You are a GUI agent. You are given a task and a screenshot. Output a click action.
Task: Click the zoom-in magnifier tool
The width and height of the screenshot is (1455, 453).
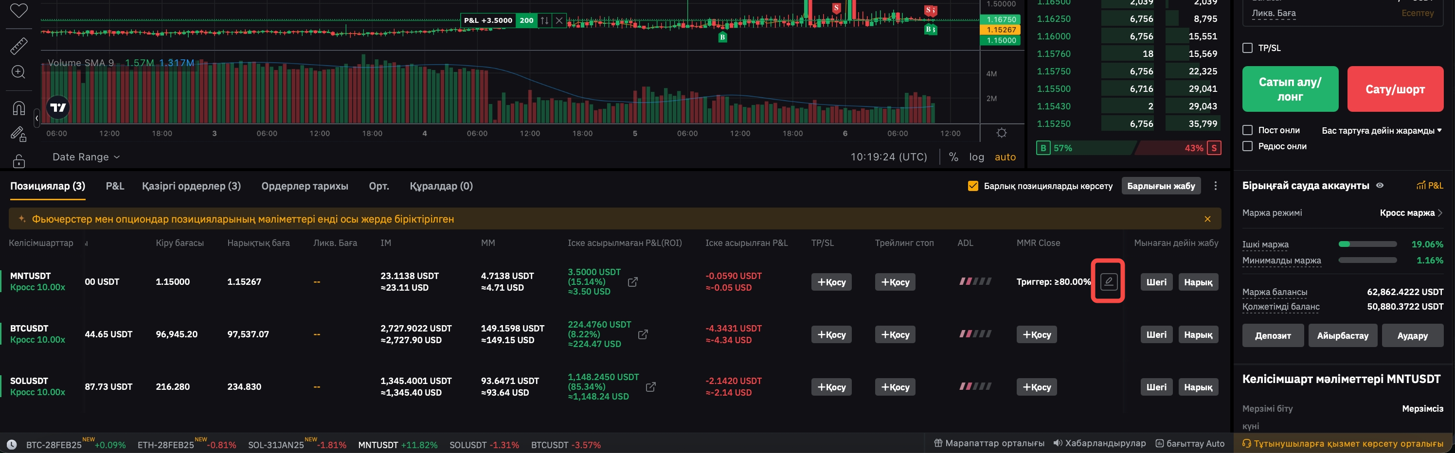click(x=18, y=71)
